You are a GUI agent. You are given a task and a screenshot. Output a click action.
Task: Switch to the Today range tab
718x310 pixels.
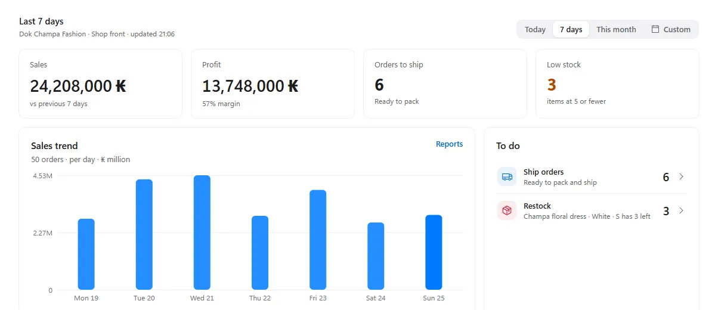click(x=535, y=29)
